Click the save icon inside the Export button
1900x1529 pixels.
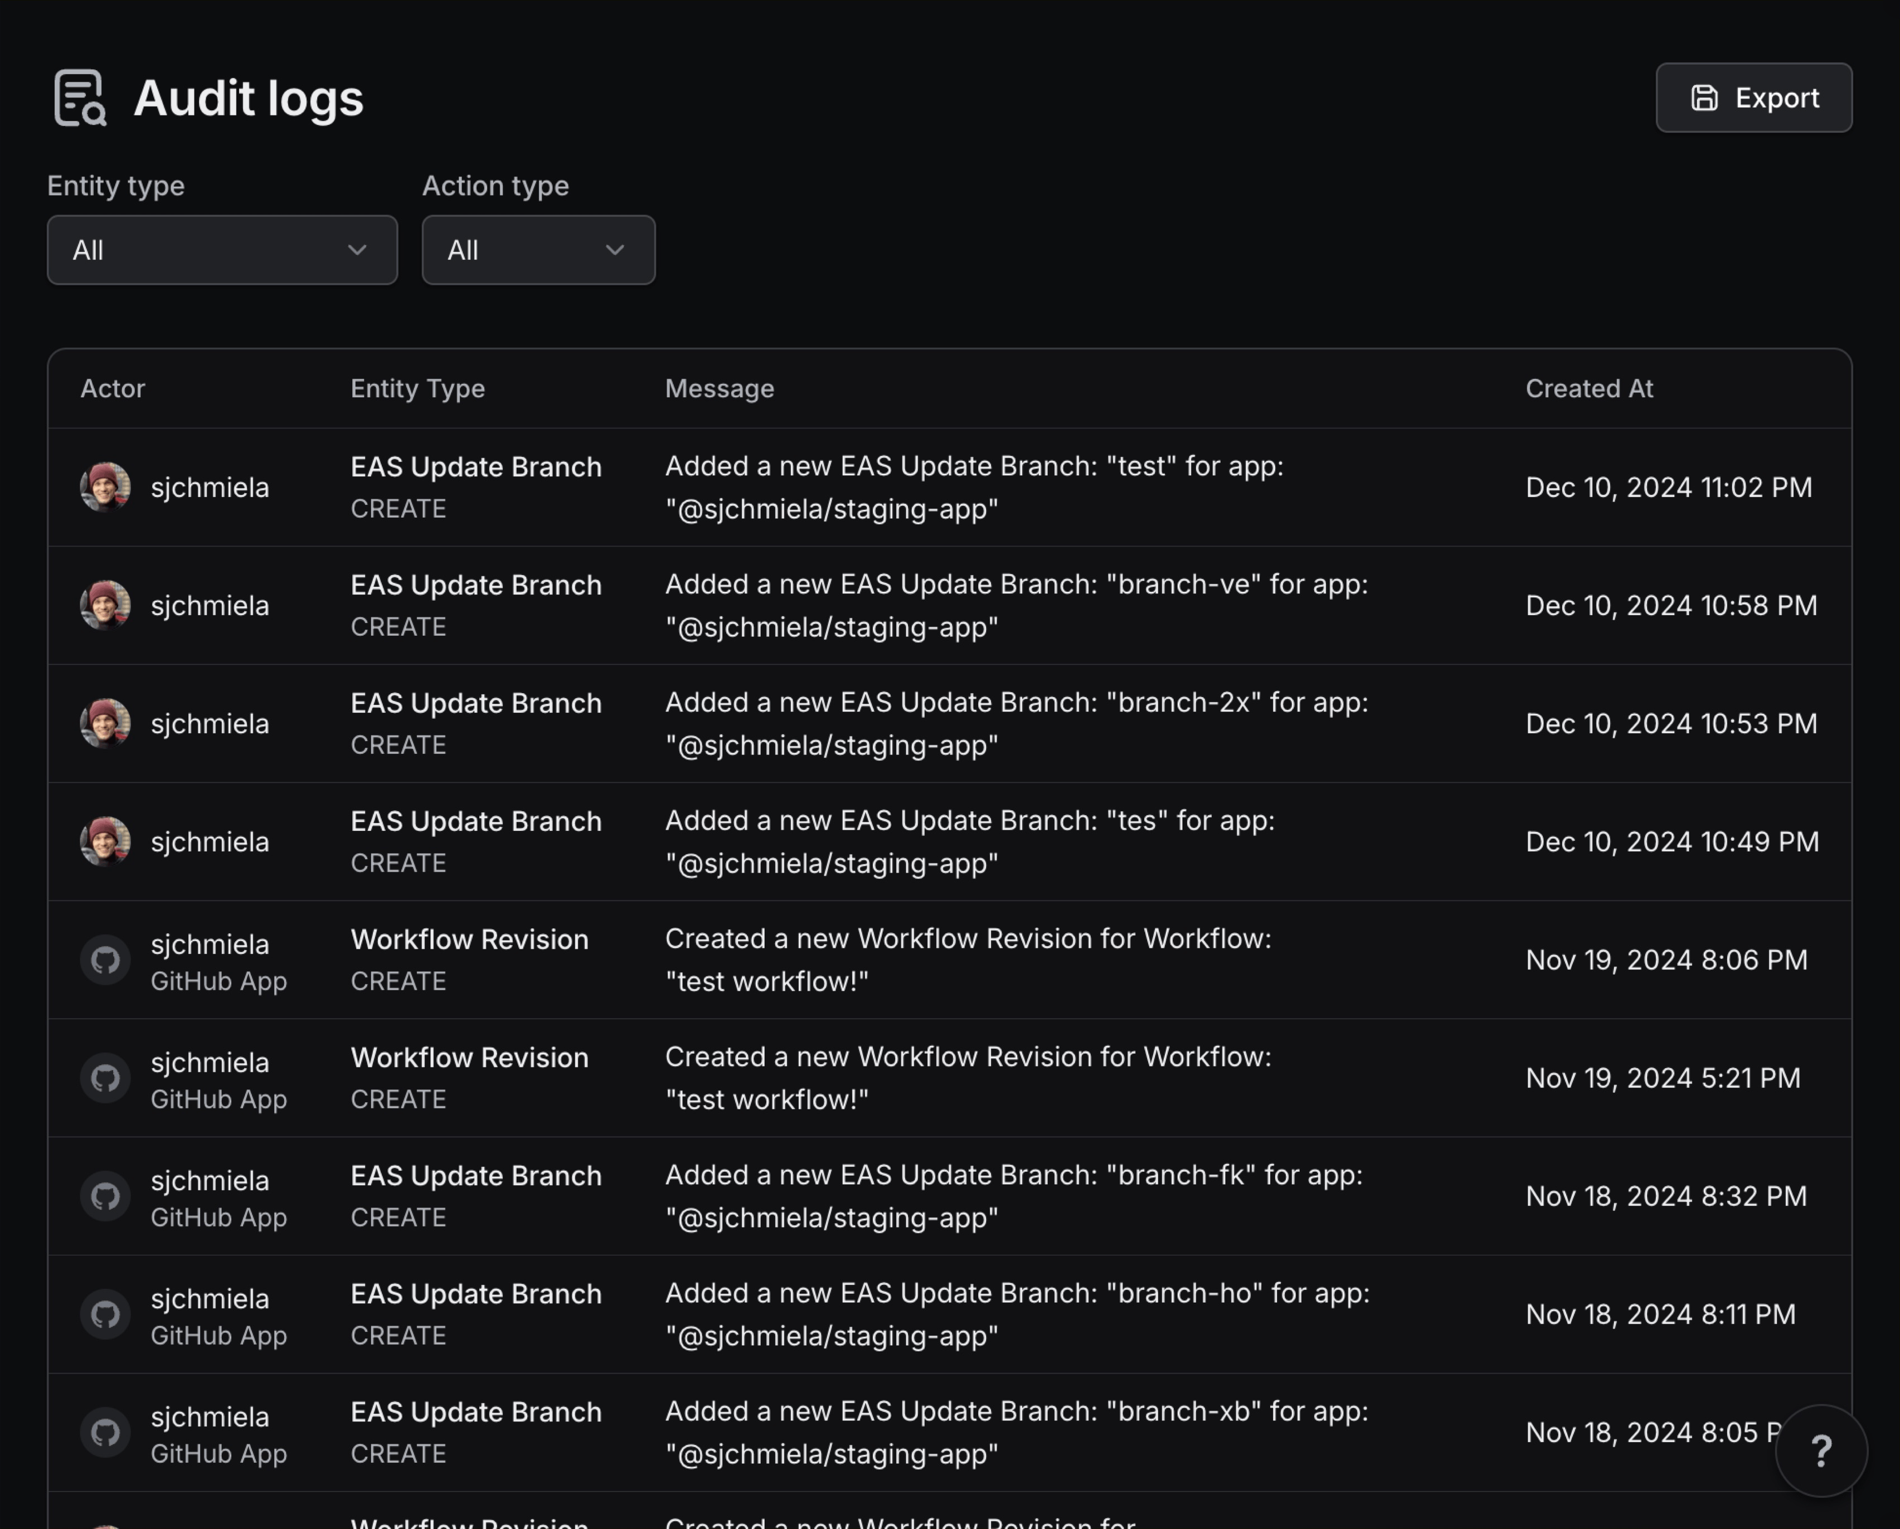(x=1706, y=98)
